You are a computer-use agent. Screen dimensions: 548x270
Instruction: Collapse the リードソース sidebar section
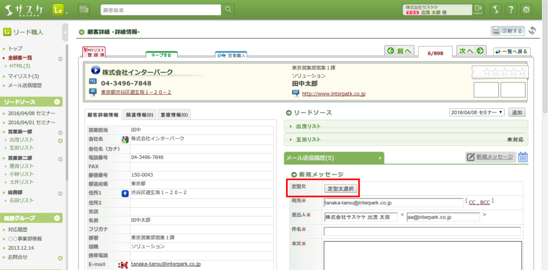[57, 102]
